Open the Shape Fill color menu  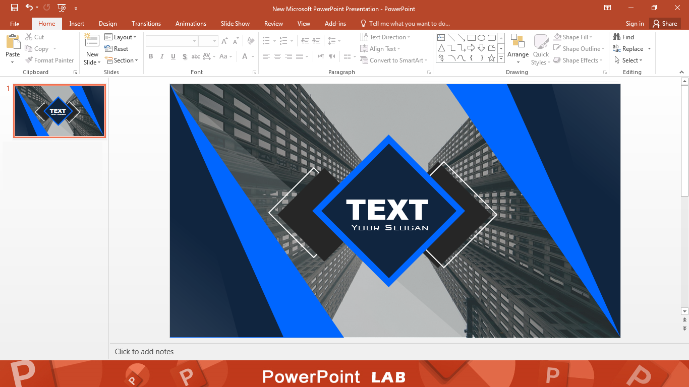[x=573, y=37]
